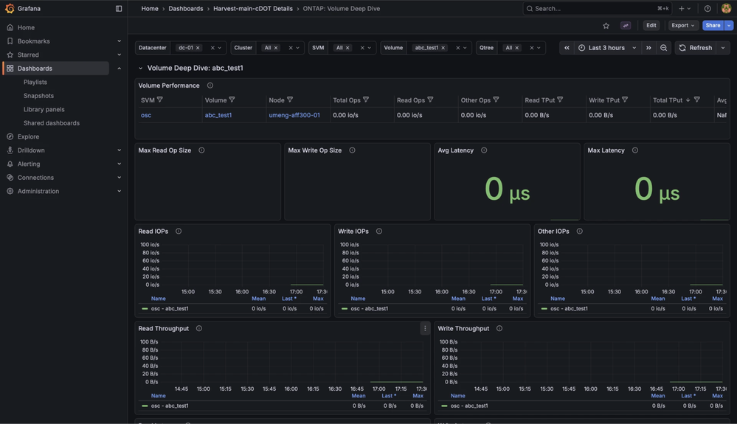This screenshot has height=424, width=737.
Task: Click the Refresh button
Action: 696,48
